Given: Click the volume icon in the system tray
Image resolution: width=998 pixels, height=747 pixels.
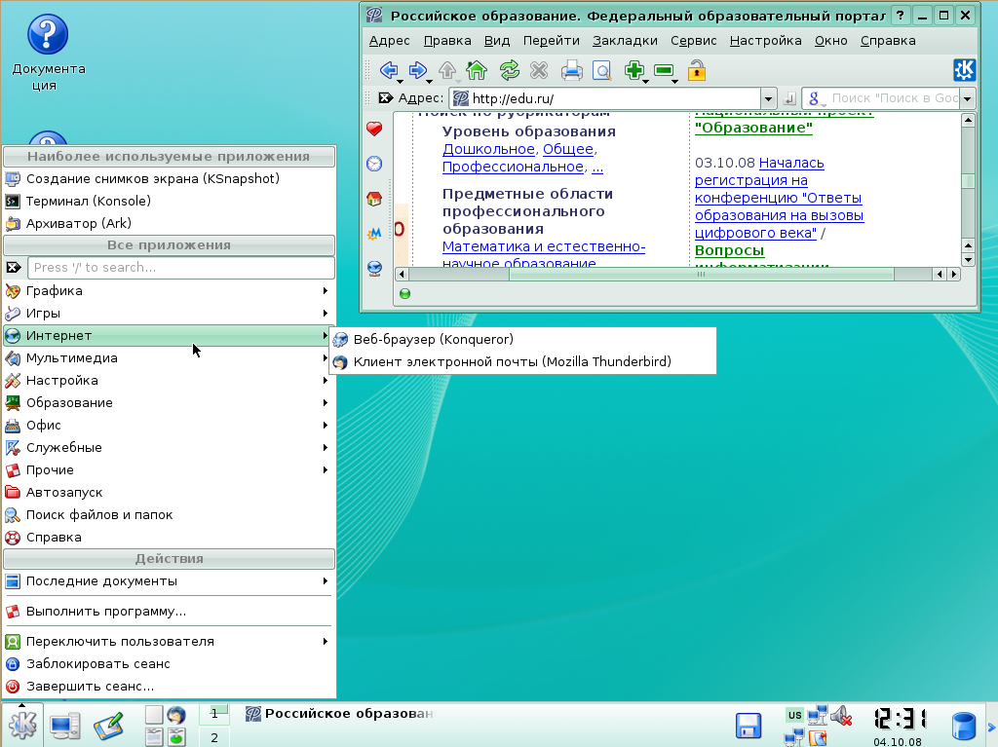Looking at the screenshot, I should 841,714.
